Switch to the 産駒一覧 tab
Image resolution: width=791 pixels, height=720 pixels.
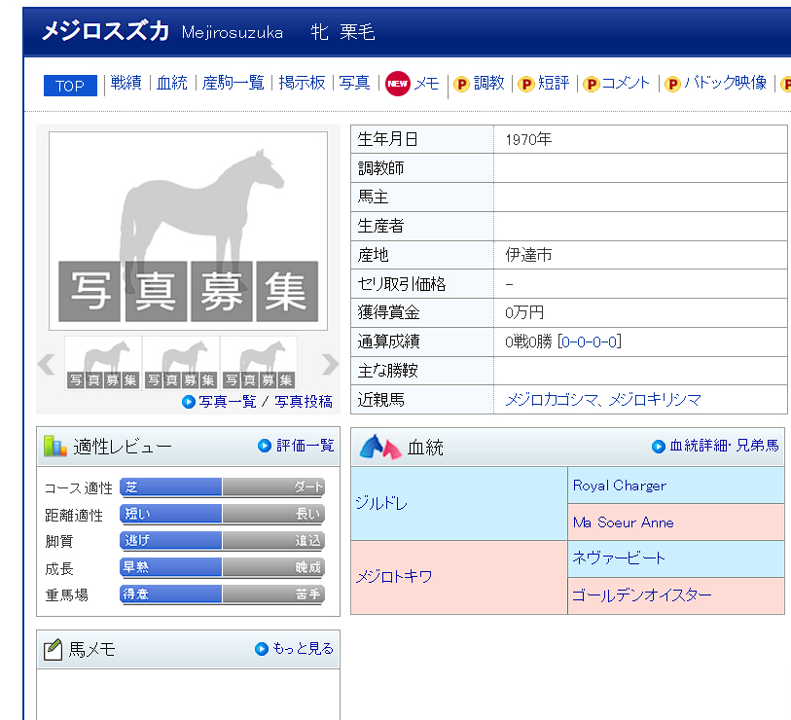[233, 84]
